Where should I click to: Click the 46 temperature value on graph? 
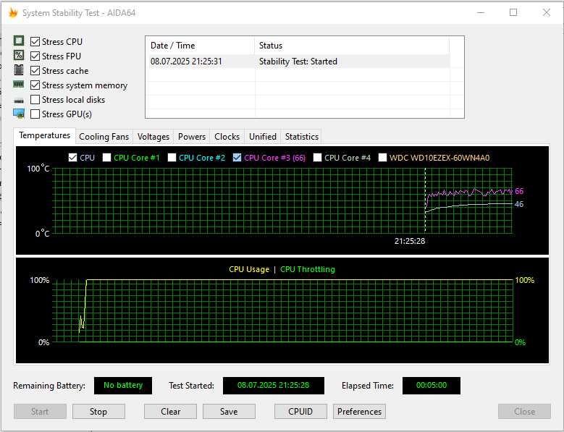(519, 205)
